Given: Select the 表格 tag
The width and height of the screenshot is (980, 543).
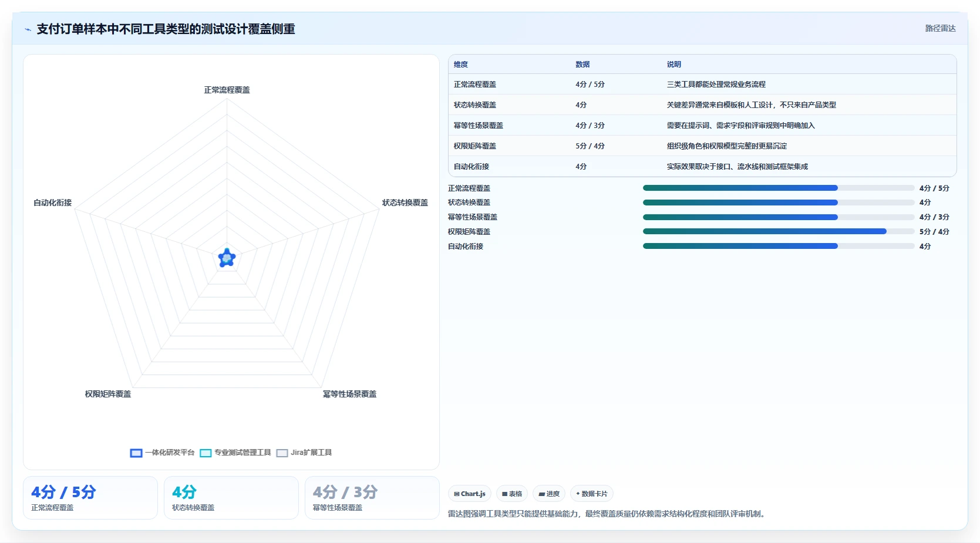Looking at the screenshot, I should pyautogui.click(x=512, y=494).
